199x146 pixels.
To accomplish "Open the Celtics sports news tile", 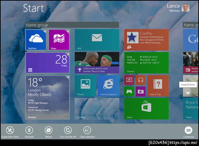I will [97, 63].
